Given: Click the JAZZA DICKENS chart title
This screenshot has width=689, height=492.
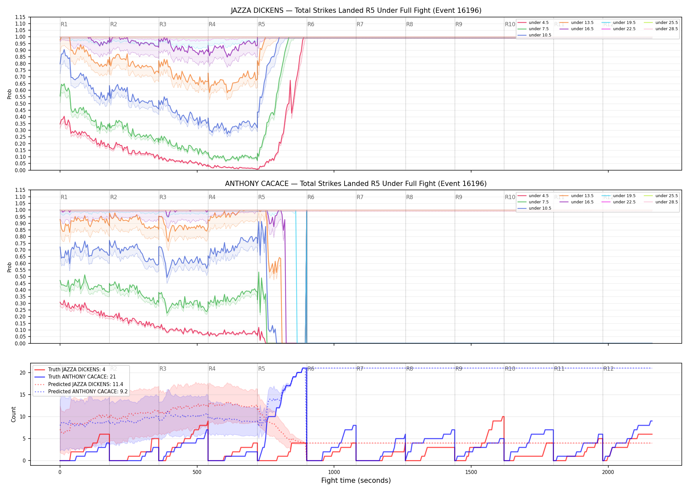Looking at the screenshot, I should click(x=356, y=10).
